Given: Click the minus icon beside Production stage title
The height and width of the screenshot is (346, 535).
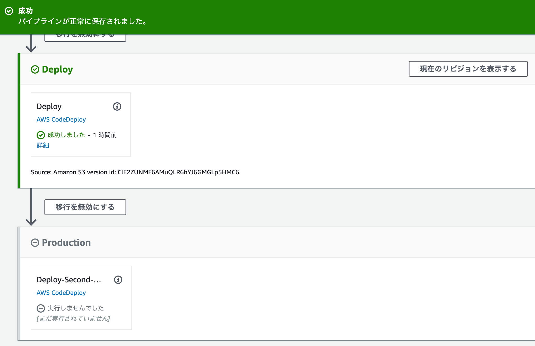Looking at the screenshot, I should pos(35,243).
